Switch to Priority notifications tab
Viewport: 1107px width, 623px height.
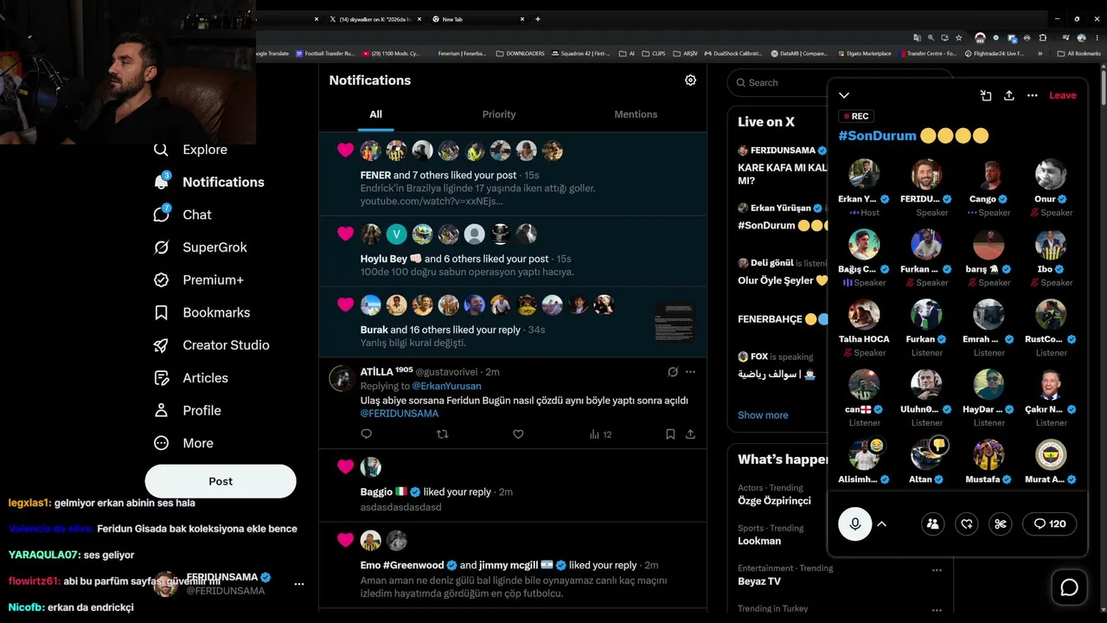(499, 114)
